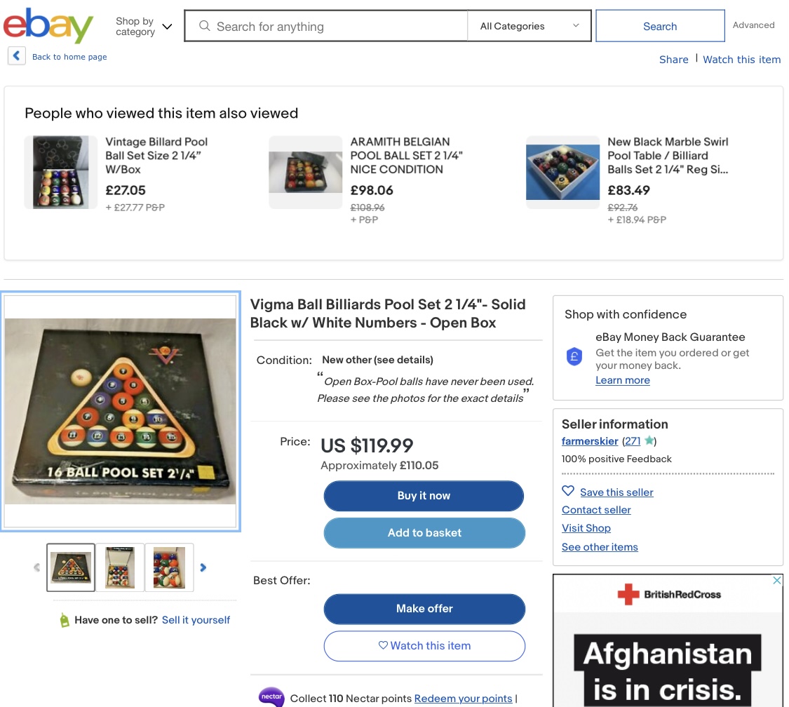Select the third pool balls thumbnail
Screen dimensions: 789x707
pos(170,567)
